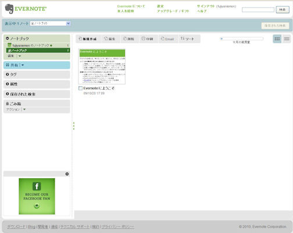
Task: Click the 共有 sharing section header
Action: tap(37, 65)
